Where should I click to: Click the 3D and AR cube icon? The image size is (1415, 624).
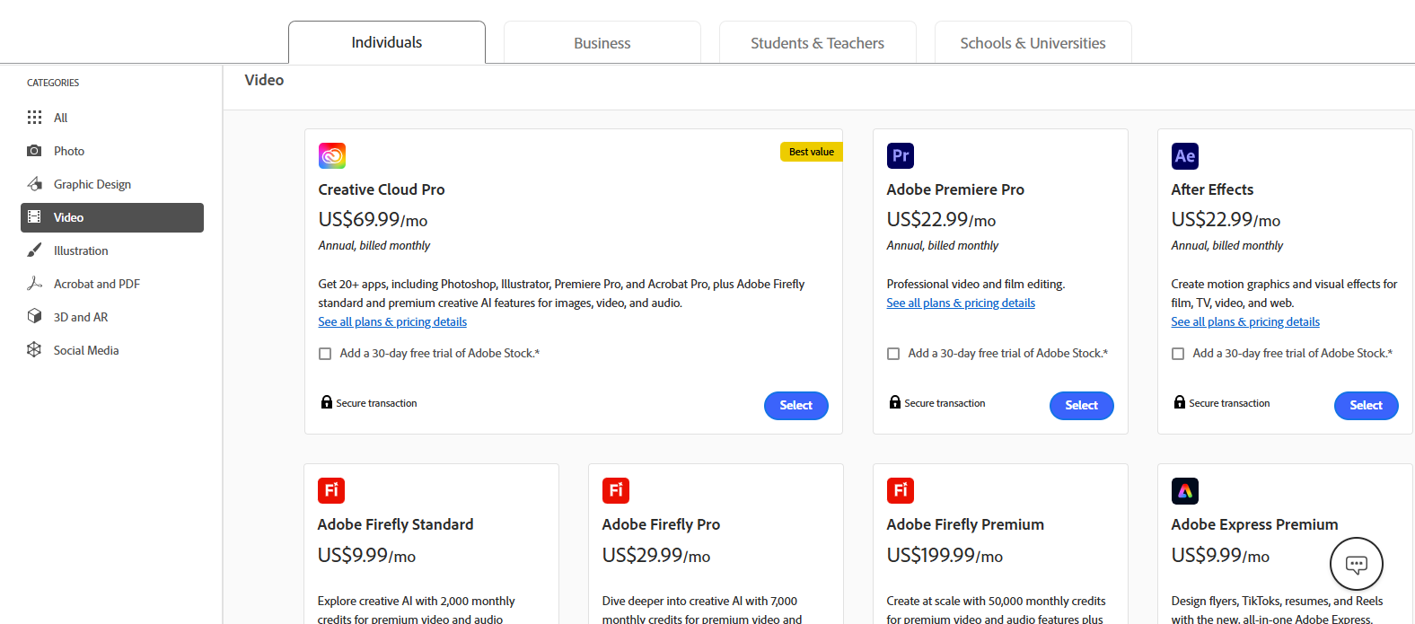pyautogui.click(x=34, y=317)
